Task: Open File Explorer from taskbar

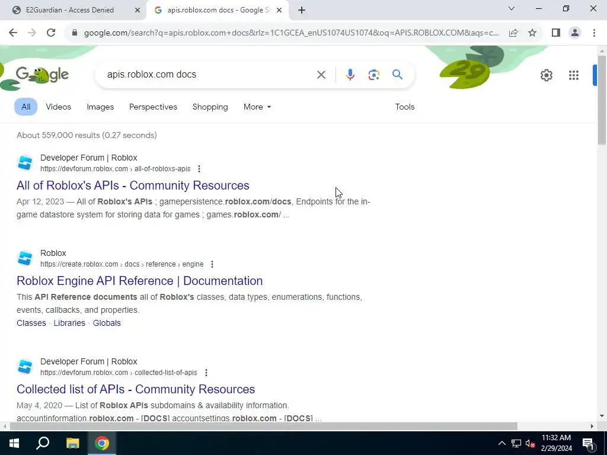Action: [x=72, y=443]
